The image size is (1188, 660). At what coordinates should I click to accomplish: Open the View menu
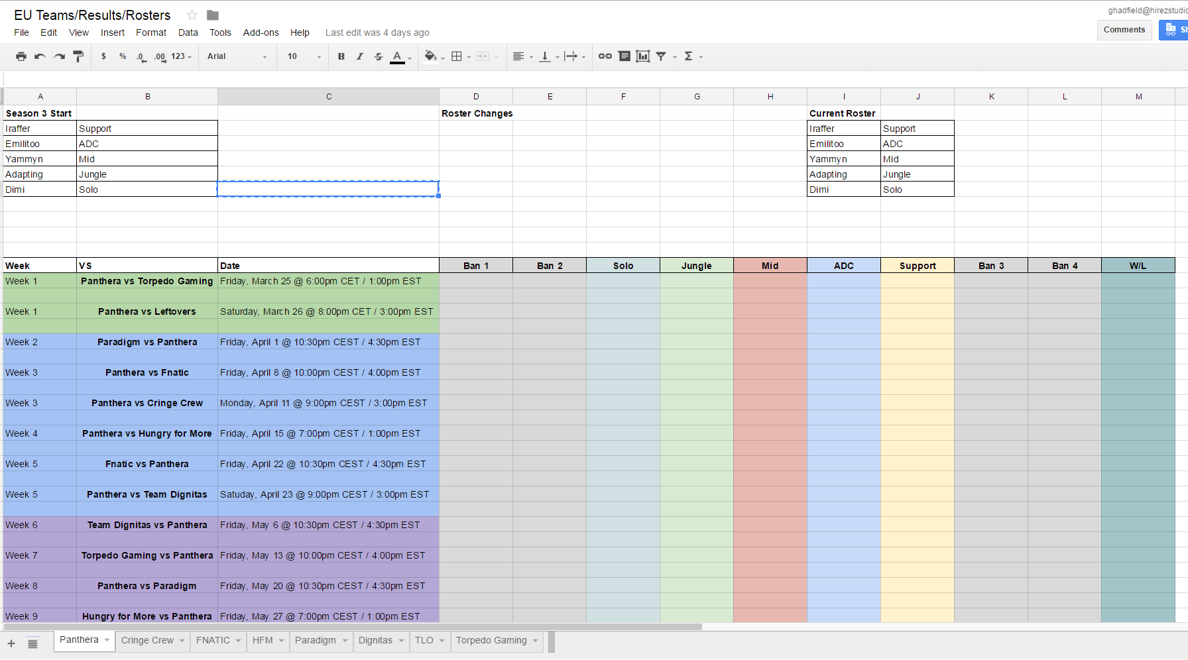tap(78, 32)
